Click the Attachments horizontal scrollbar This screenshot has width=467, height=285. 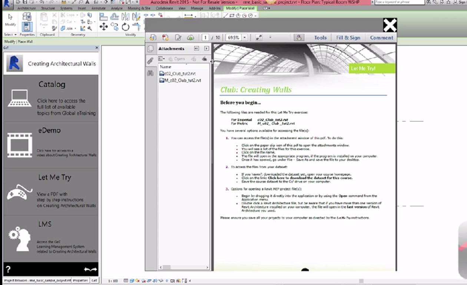(x=184, y=267)
